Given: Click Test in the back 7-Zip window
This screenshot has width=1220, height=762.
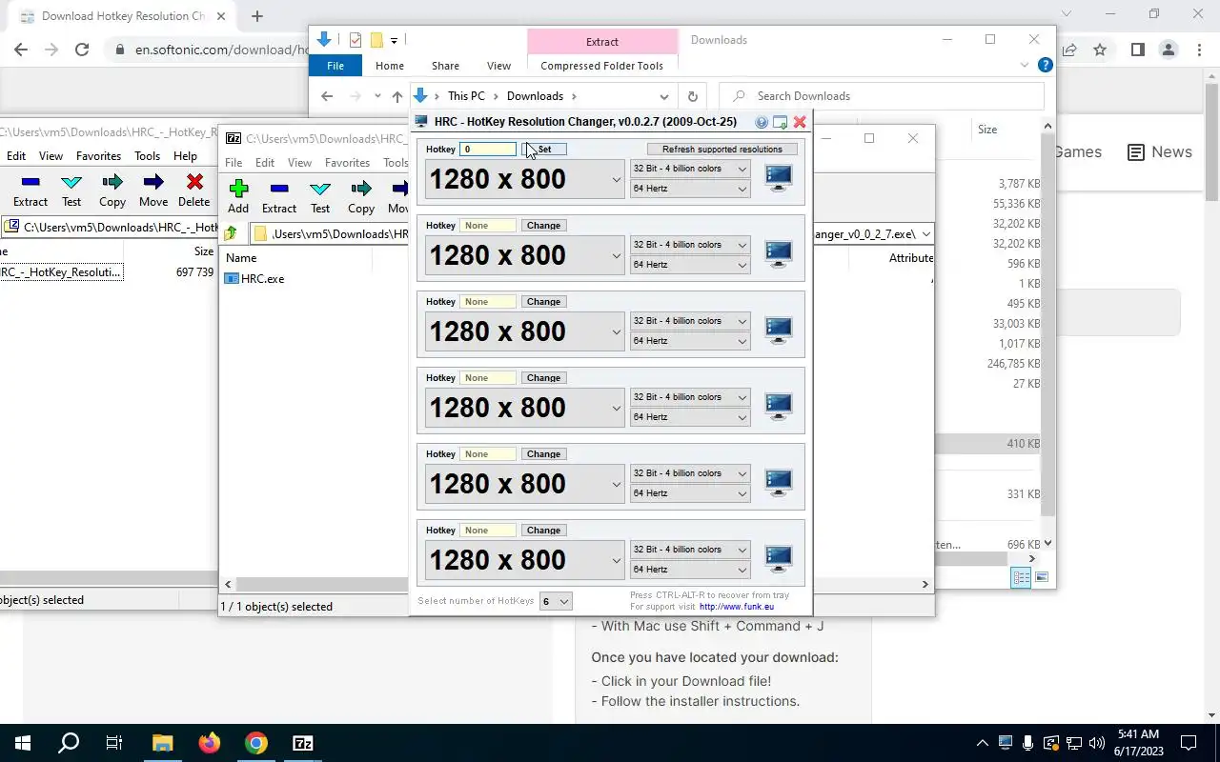Looking at the screenshot, I should [71, 190].
